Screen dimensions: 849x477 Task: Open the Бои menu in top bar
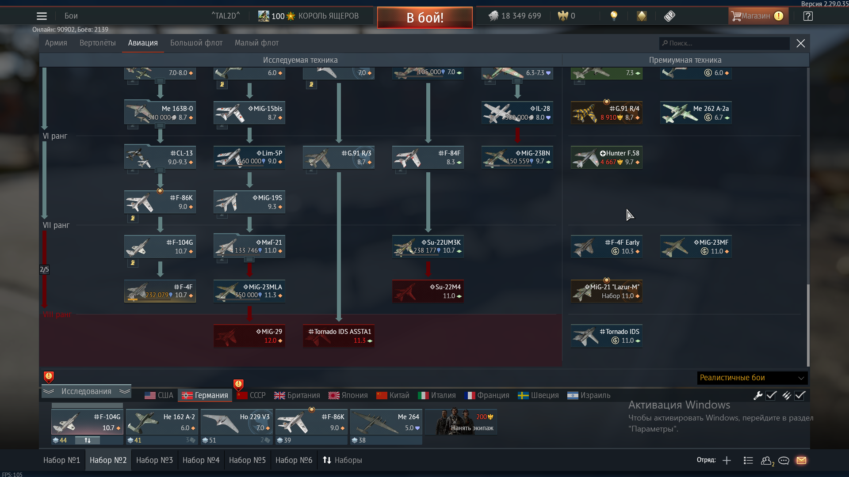coord(71,16)
